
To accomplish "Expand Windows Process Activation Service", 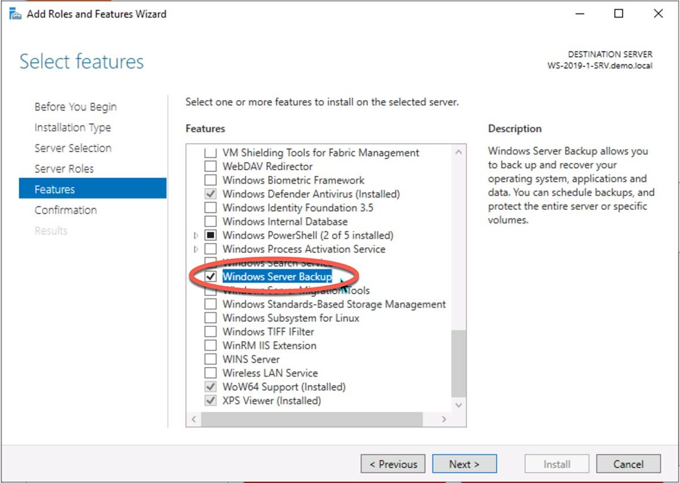I will click(195, 249).
